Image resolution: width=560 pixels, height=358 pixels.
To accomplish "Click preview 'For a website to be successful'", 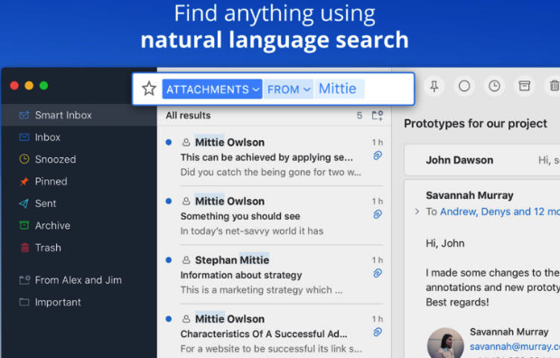I will [x=271, y=349].
